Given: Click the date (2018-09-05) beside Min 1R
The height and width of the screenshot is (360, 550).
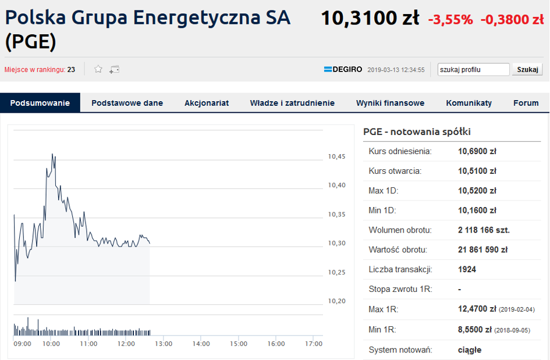Looking at the screenshot, I should [512, 330].
